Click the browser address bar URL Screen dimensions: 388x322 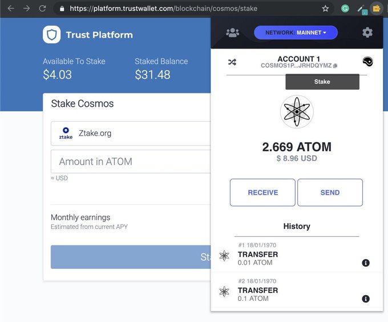coord(163,9)
